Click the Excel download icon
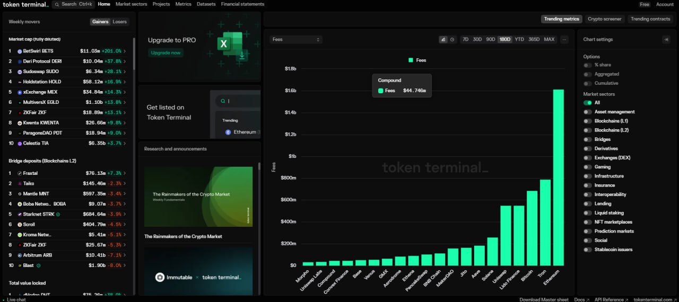This screenshot has width=679, height=302. click(242, 55)
